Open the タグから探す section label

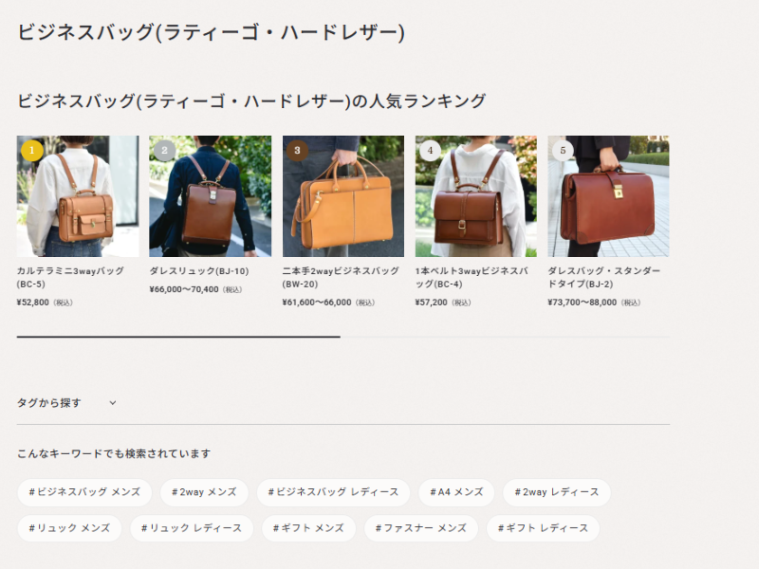click(x=49, y=402)
